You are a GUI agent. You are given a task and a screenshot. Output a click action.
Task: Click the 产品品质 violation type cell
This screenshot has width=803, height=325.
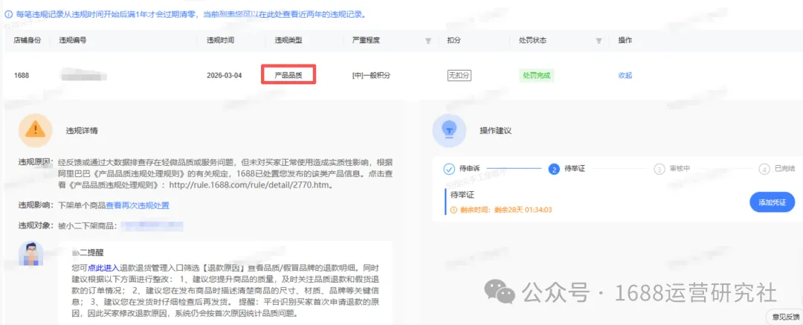(x=288, y=74)
